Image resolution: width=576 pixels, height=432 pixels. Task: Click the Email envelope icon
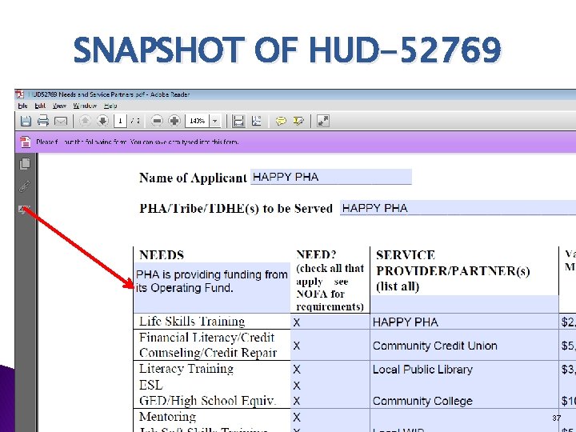coord(61,122)
